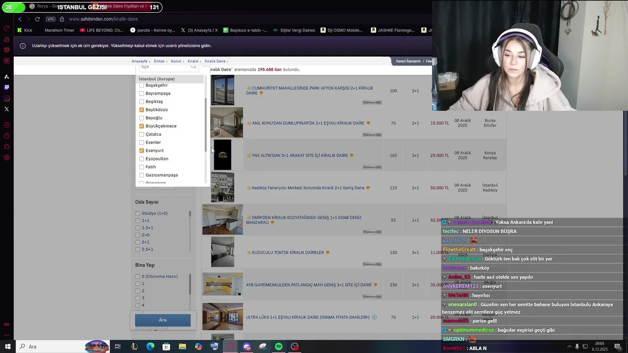The height and width of the screenshot is (353, 628).
Task: Go back with browser back arrow
Action: [20, 19]
